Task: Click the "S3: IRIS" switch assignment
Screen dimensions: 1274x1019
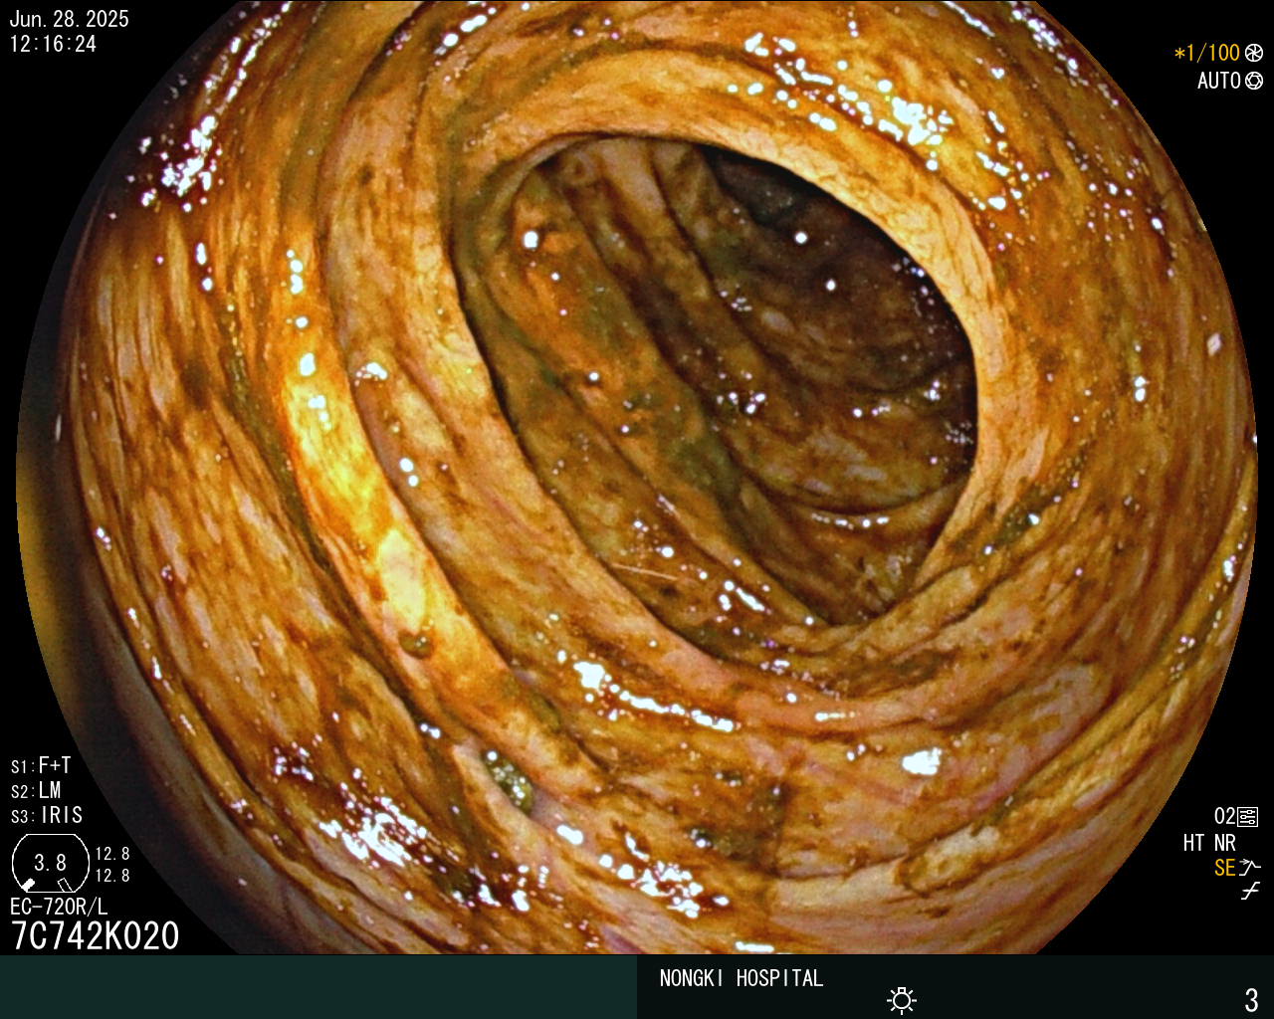Action: pyautogui.click(x=47, y=816)
